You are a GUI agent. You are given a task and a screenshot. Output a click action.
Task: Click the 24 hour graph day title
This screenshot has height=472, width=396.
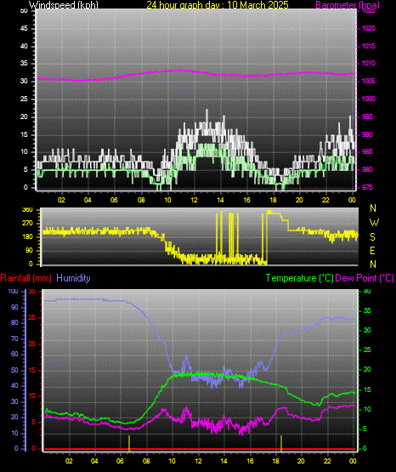[218, 4]
